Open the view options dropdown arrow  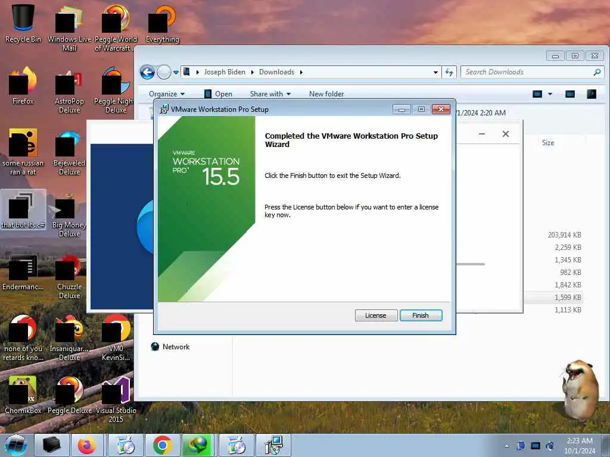pyautogui.click(x=550, y=93)
